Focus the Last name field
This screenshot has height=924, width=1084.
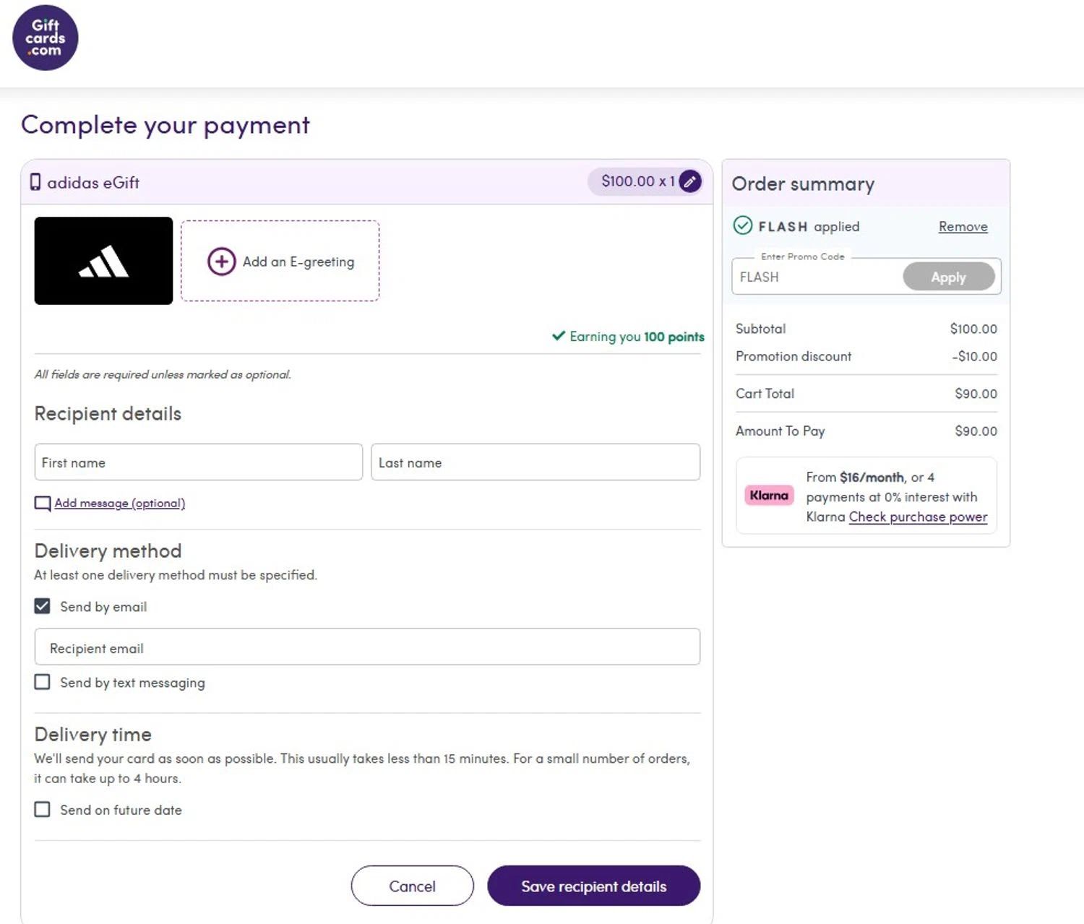(x=535, y=462)
